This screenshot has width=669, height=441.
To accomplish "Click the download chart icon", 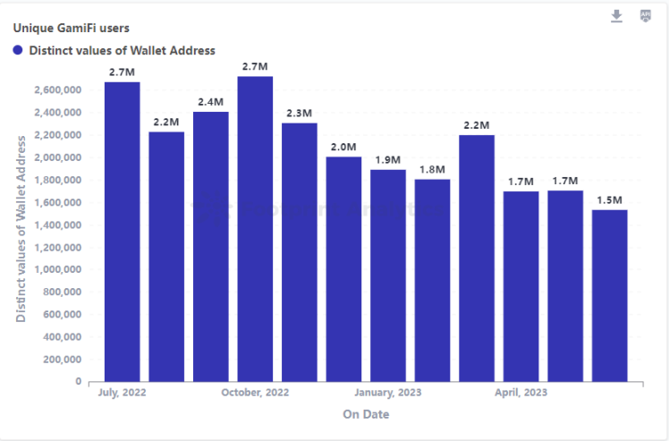I will pos(616,16).
